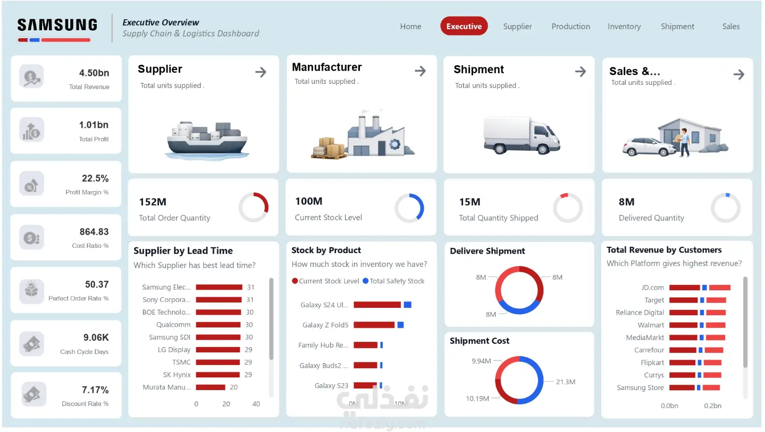Click the Galaxy Buds2 ... product label
The image size is (765, 432).
(x=324, y=366)
